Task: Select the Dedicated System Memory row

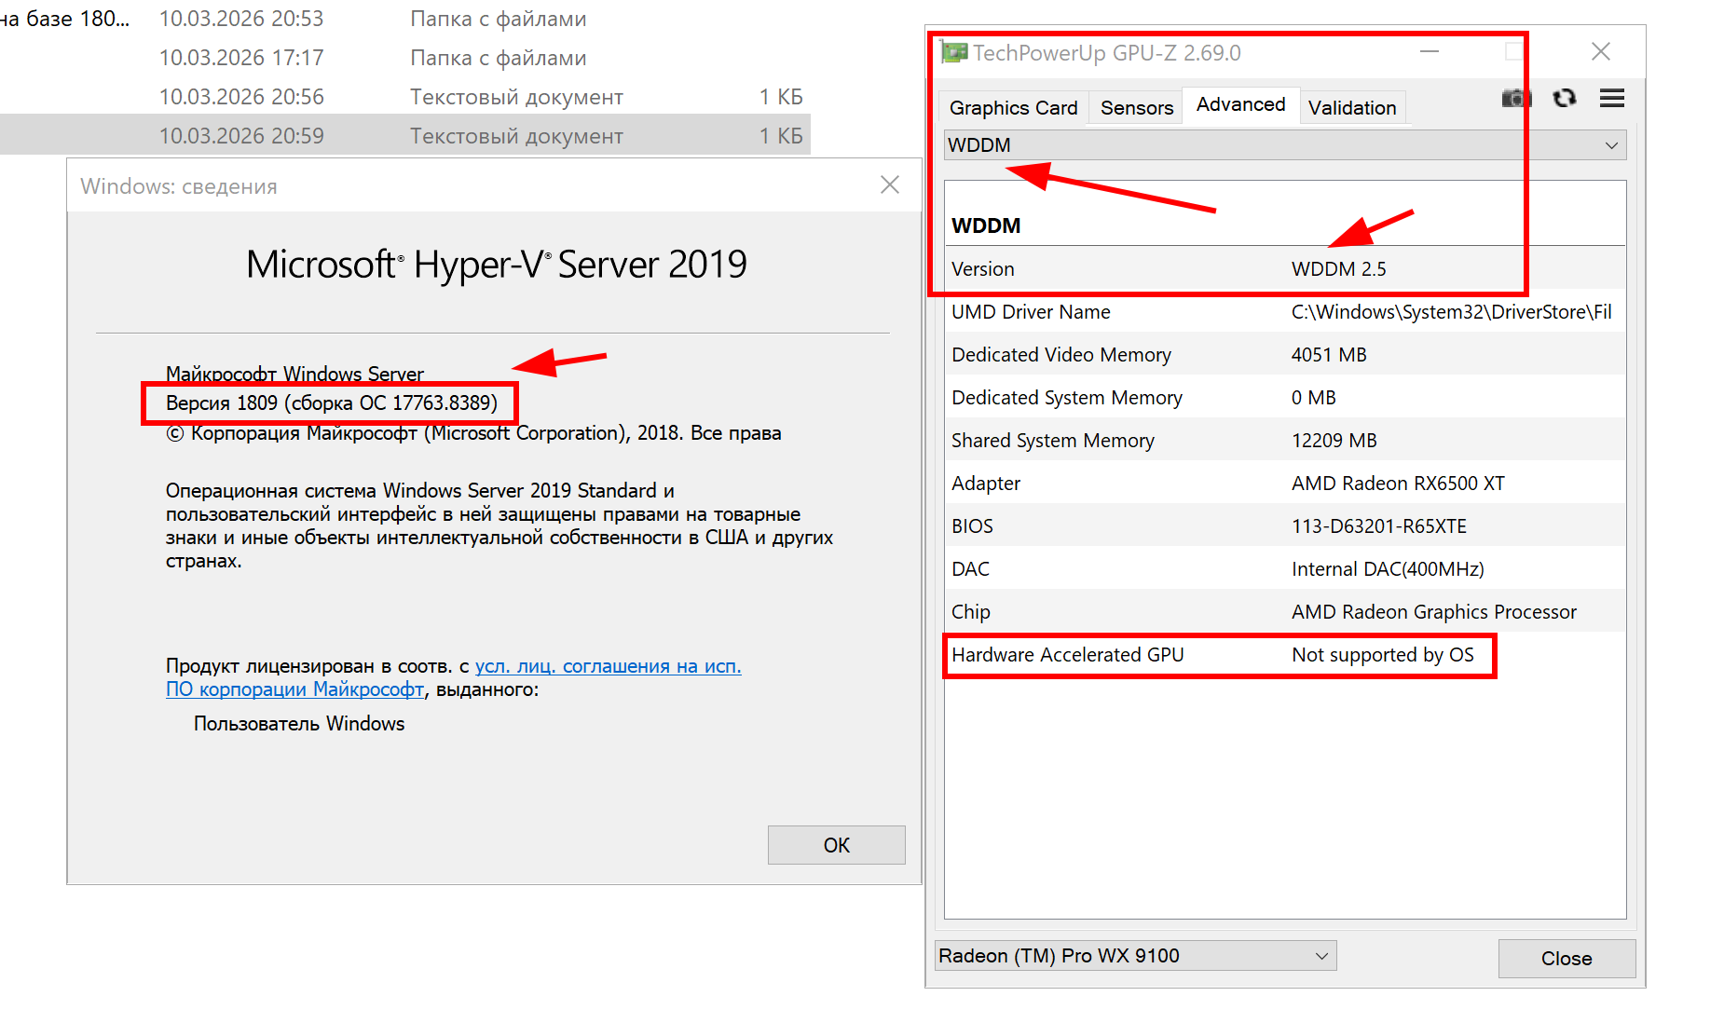Action: pyautogui.click(x=1285, y=397)
